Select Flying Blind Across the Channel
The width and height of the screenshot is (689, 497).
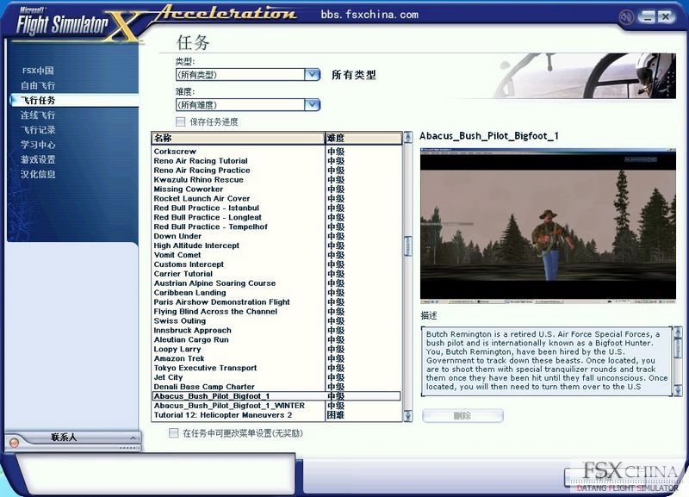[x=215, y=312]
